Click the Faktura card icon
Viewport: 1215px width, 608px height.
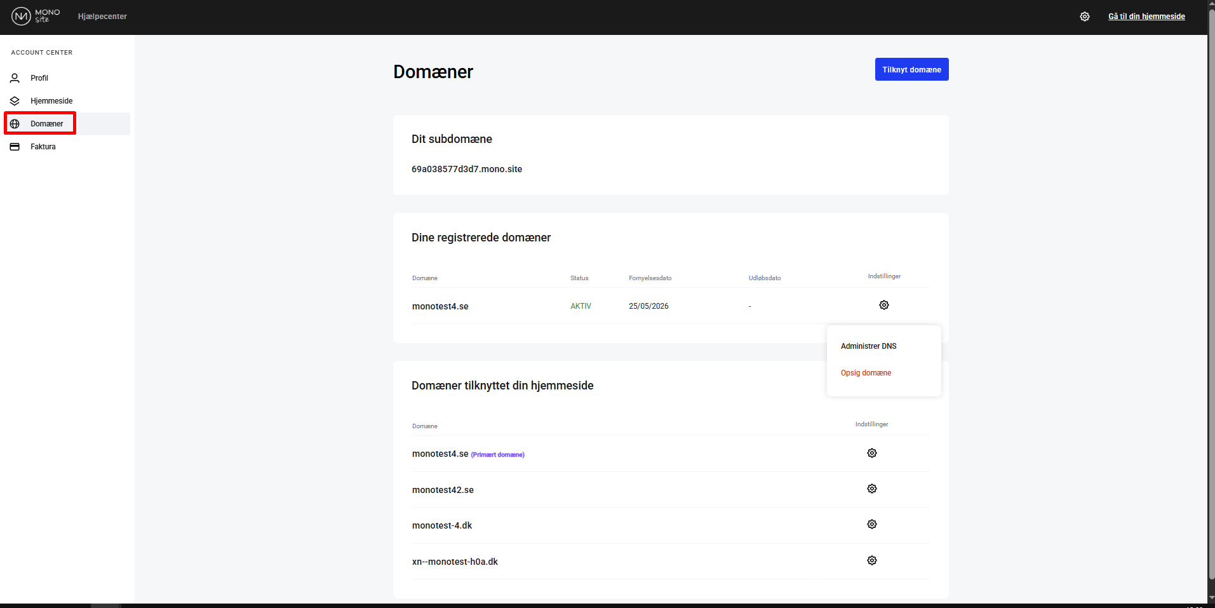[x=15, y=147]
